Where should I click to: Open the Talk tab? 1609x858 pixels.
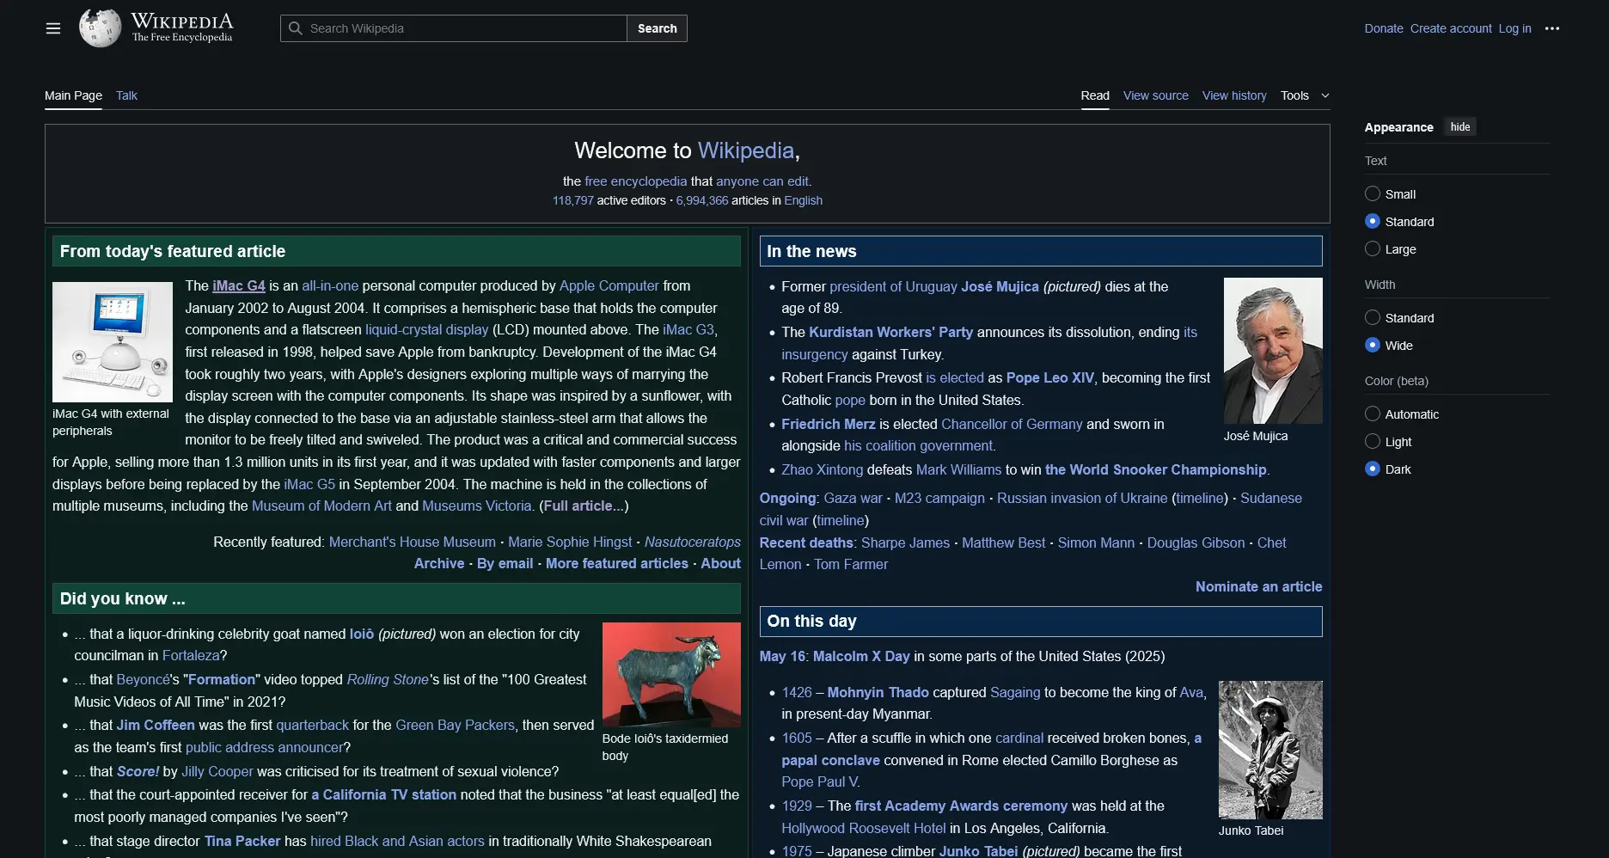click(126, 95)
